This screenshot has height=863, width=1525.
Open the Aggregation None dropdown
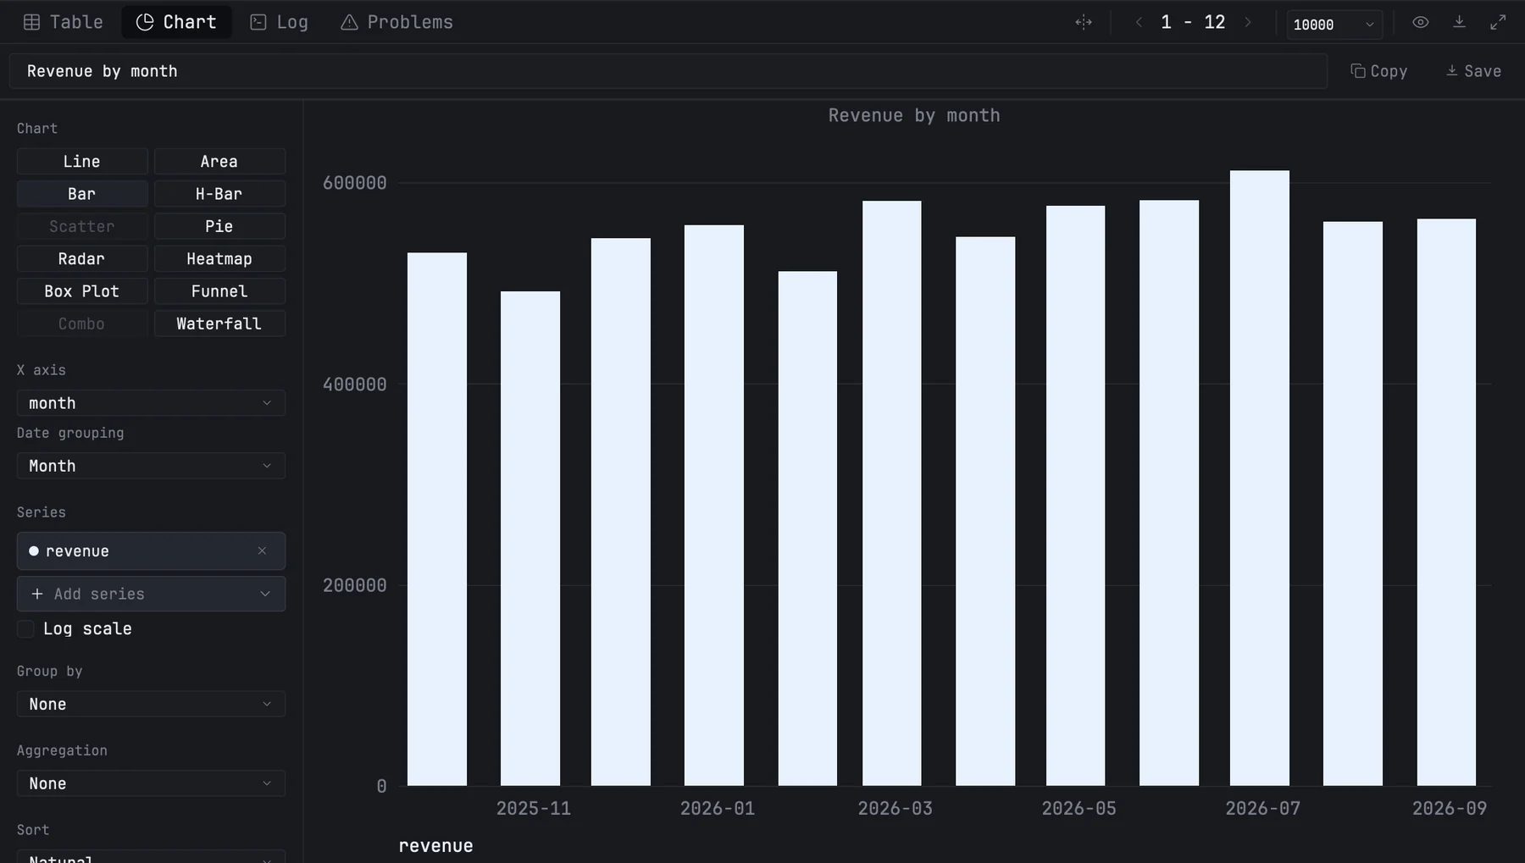coord(151,783)
